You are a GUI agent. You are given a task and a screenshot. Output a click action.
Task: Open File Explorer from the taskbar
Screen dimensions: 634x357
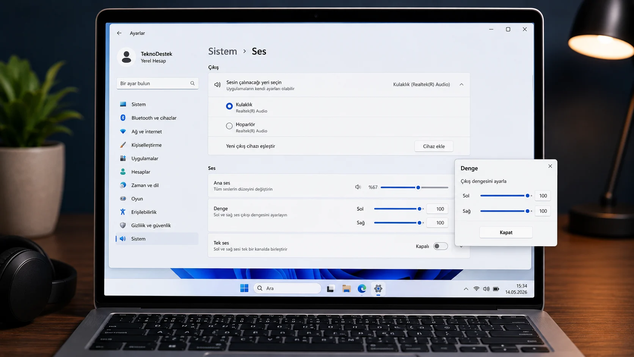point(346,289)
